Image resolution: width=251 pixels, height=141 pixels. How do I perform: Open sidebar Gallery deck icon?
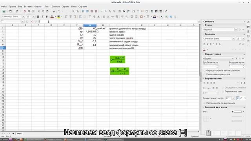pyautogui.click(x=248, y=36)
